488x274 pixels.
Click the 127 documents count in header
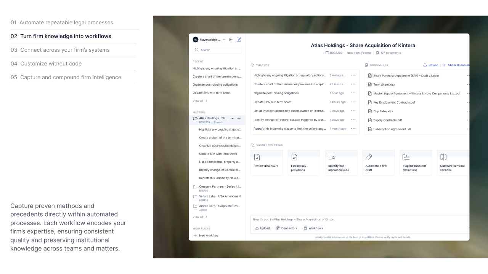388,53
